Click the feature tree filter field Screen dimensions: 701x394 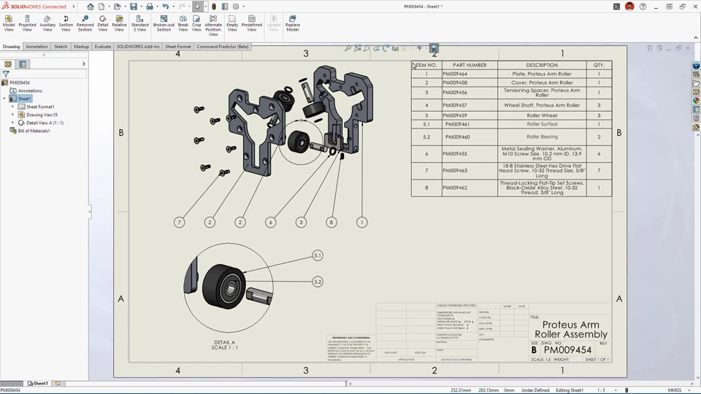[x=44, y=74]
